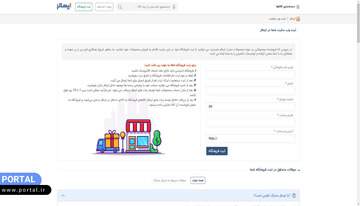Click the ایمیل input field
The image size is (360, 206).
pos(250,91)
